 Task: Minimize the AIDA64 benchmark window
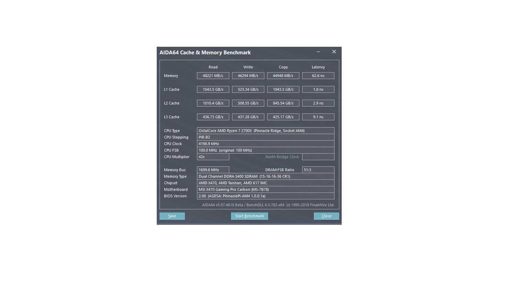pos(318,52)
